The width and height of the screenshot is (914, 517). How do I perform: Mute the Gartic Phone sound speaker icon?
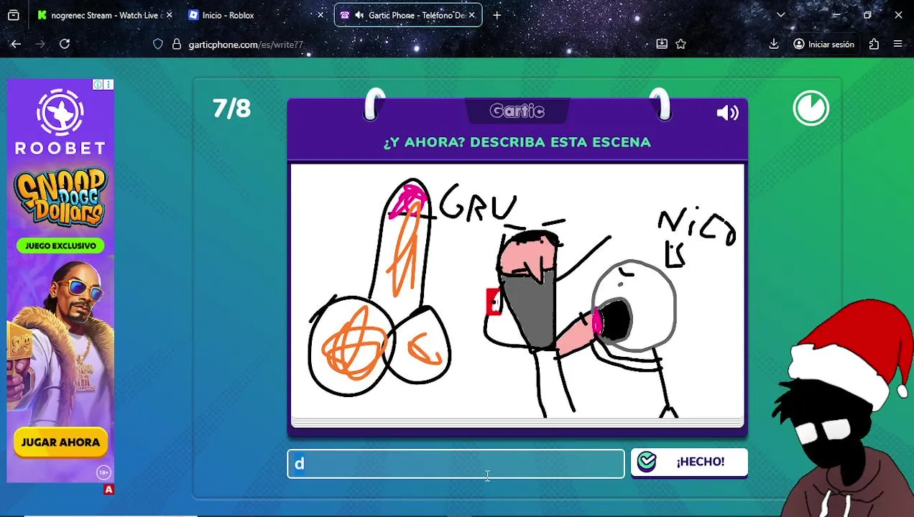tap(727, 113)
